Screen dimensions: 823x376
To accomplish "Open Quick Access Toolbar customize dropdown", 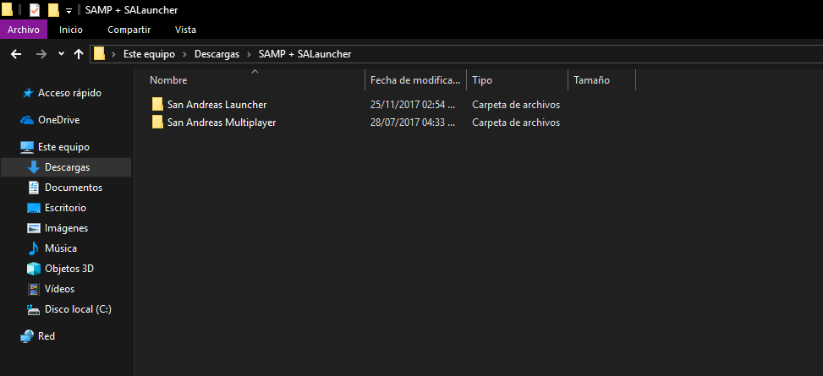I will (69, 10).
